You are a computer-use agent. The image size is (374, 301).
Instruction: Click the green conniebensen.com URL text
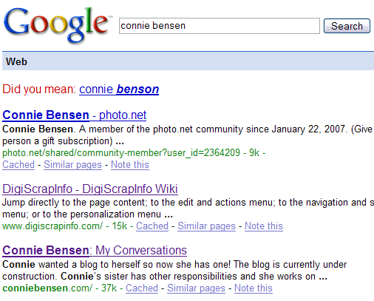coord(47,288)
